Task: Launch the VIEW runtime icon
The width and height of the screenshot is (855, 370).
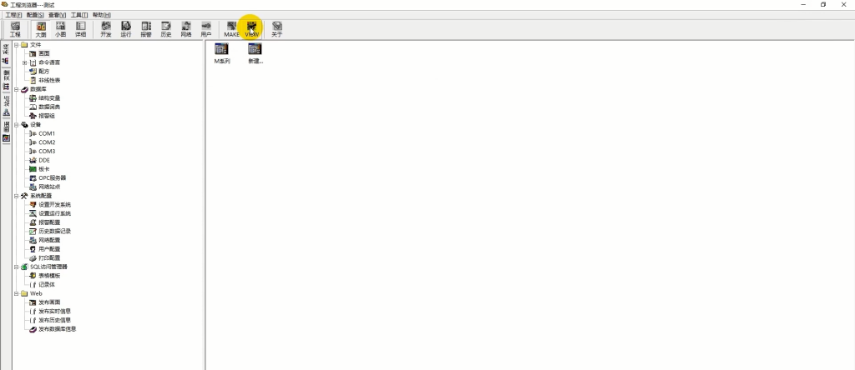Action: (x=251, y=29)
